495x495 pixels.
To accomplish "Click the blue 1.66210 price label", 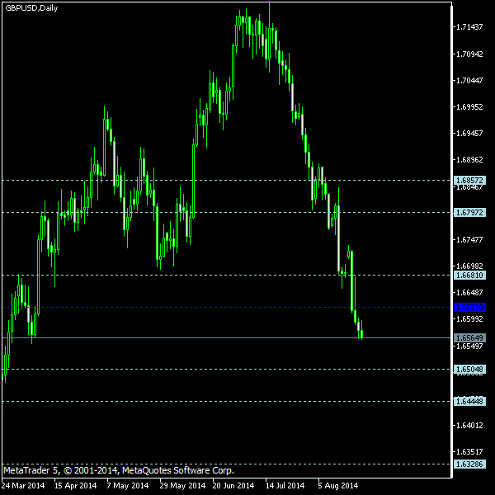I will tap(469, 308).
